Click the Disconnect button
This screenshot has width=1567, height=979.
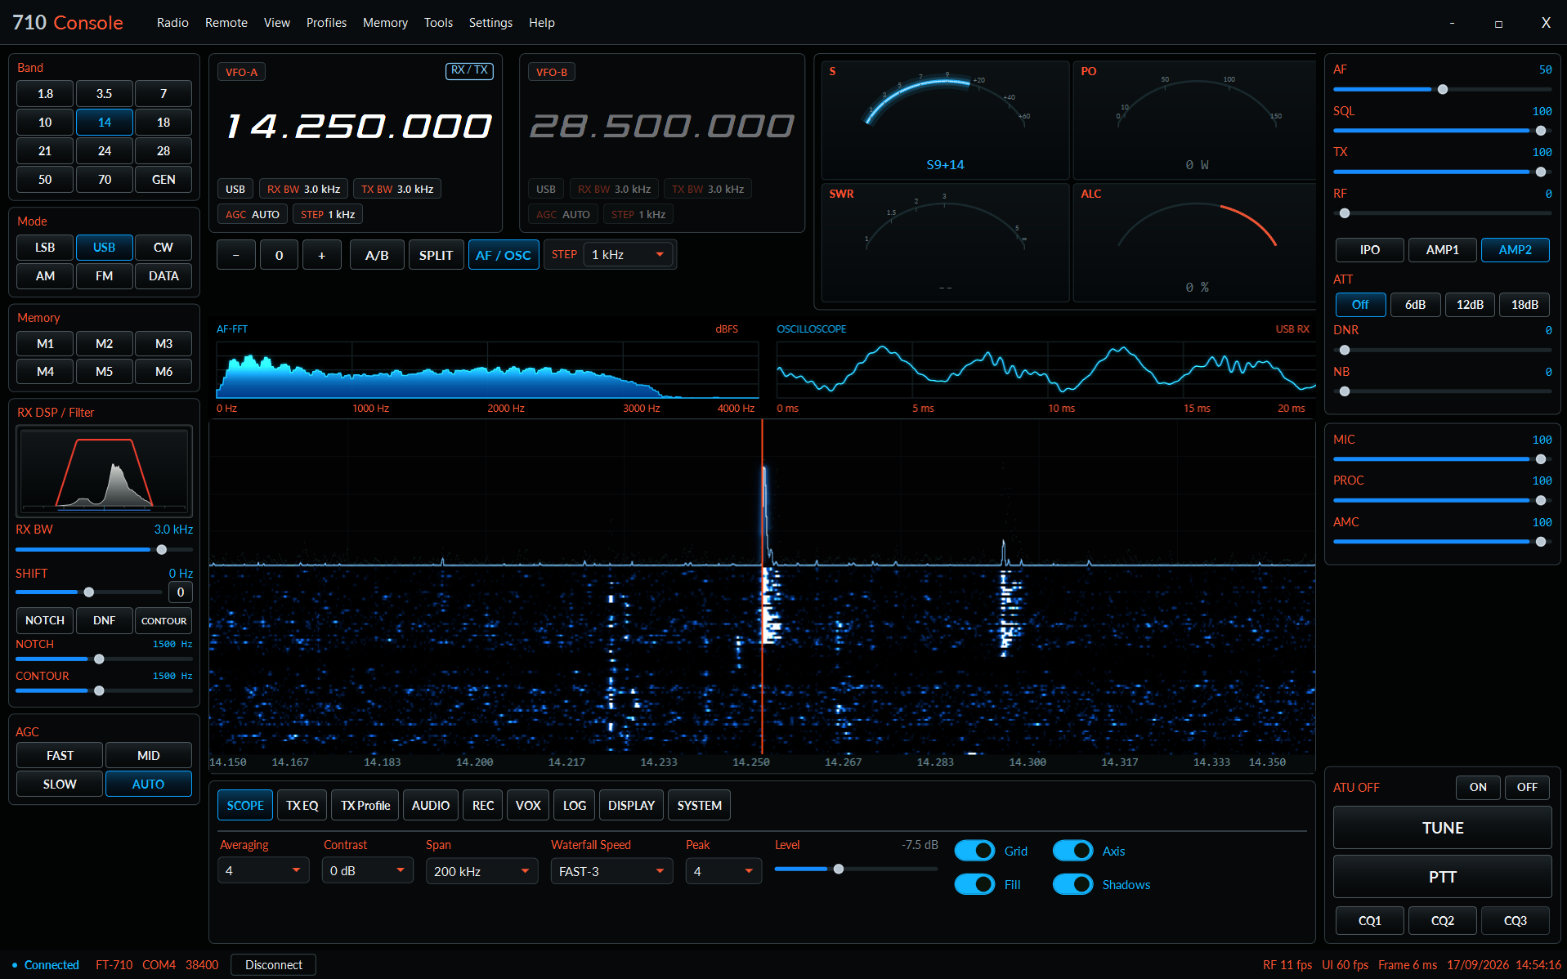click(274, 964)
